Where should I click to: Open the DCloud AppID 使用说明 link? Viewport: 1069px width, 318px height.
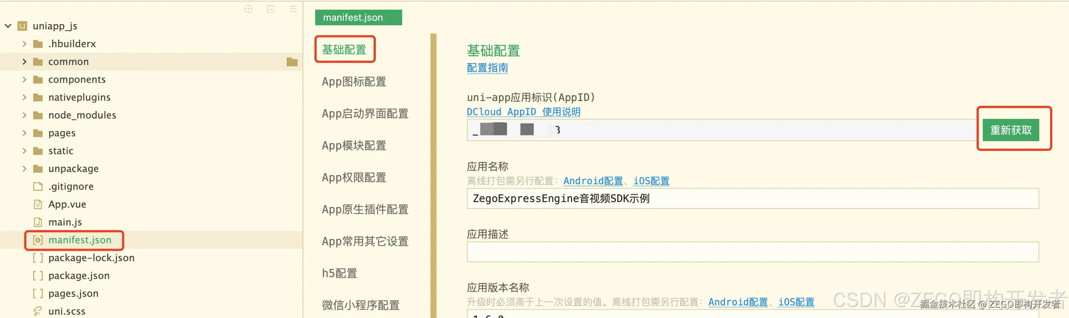pyautogui.click(x=524, y=112)
